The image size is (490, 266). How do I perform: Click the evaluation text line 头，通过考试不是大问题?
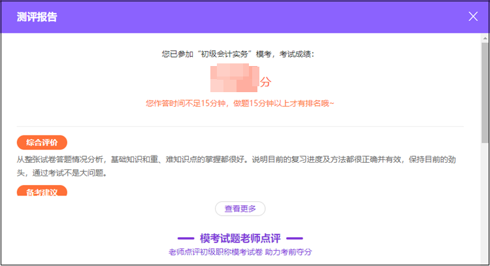pyautogui.click(x=62, y=173)
